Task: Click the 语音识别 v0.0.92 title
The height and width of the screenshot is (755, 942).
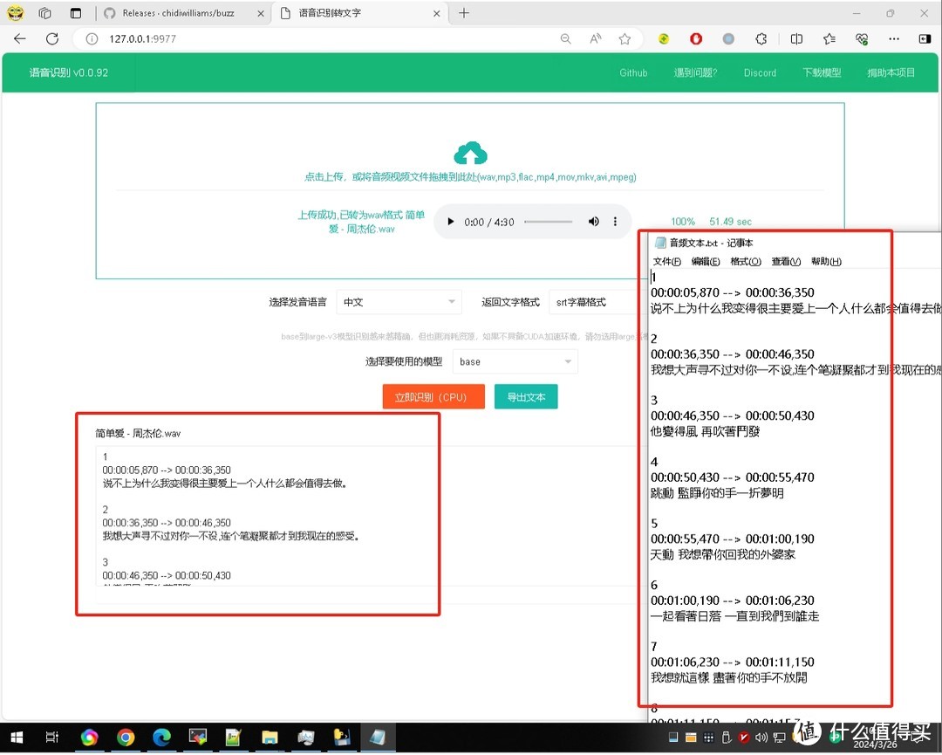Action: pyautogui.click(x=69, y=72)
